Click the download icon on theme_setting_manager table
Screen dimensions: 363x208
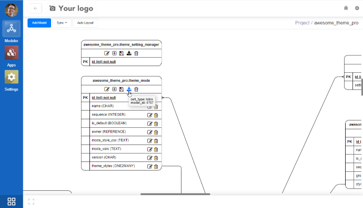tap(129, 53)
